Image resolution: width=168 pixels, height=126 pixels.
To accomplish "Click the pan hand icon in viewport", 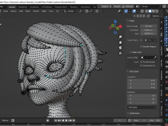I will (120, 42).
